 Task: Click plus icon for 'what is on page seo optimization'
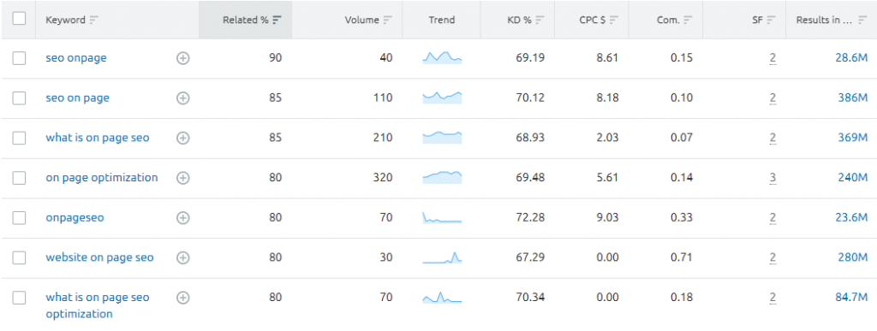pyautogui.click(x=183, y=298)
